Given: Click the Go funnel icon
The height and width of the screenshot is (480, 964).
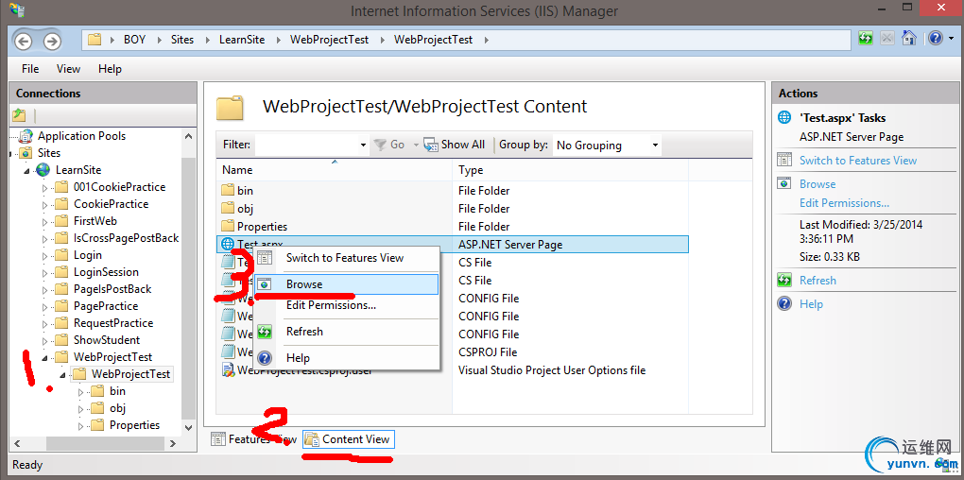Looking at the screenshot, I should point(380,146).
